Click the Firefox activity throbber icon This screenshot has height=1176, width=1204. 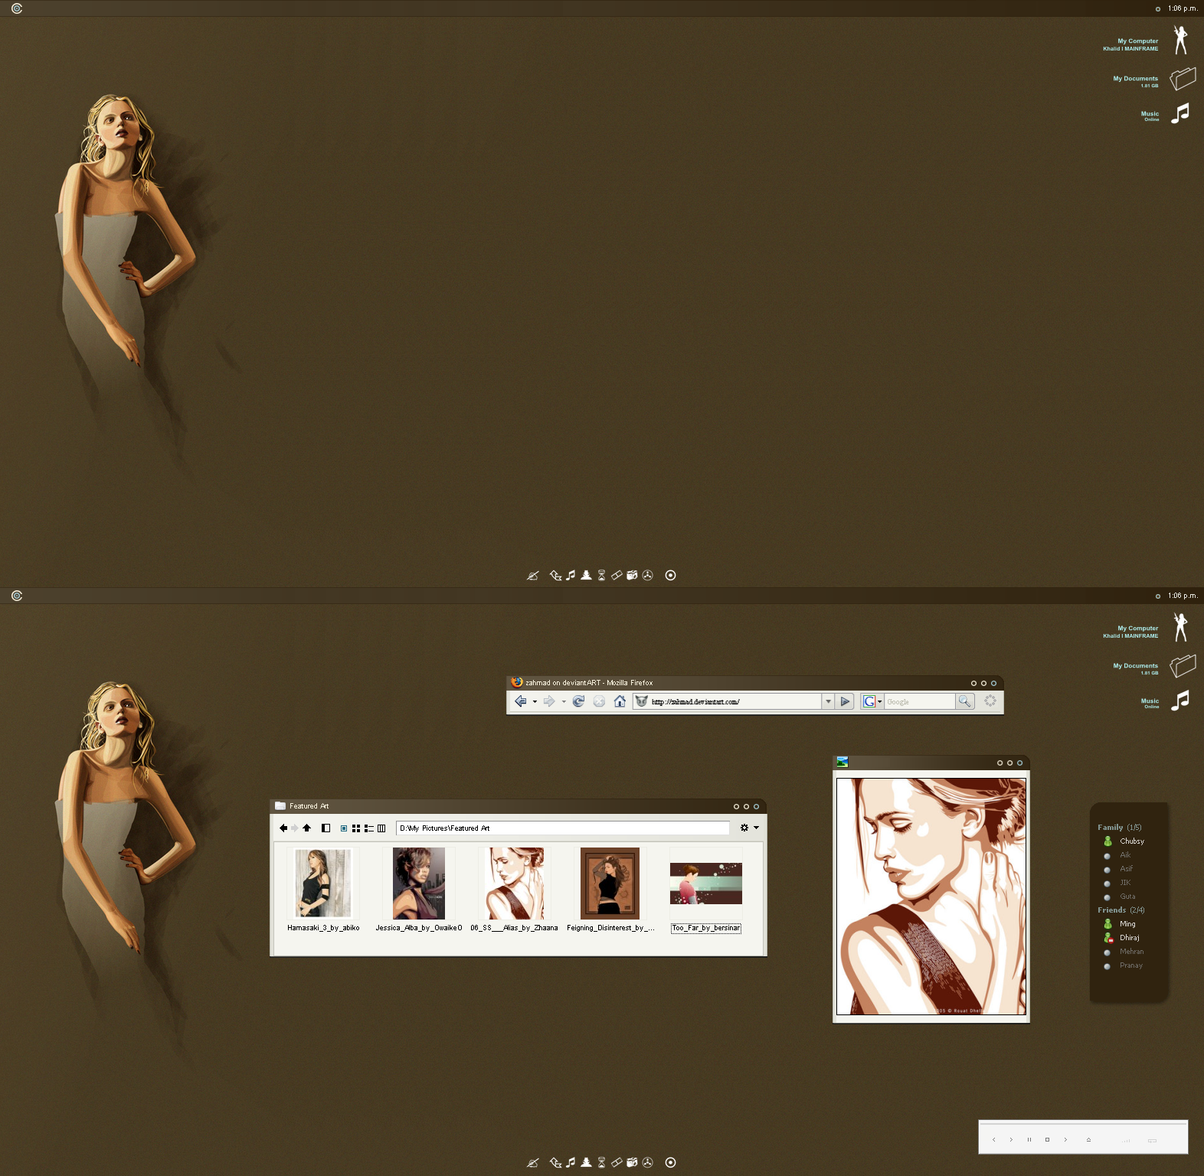(990, 701)
